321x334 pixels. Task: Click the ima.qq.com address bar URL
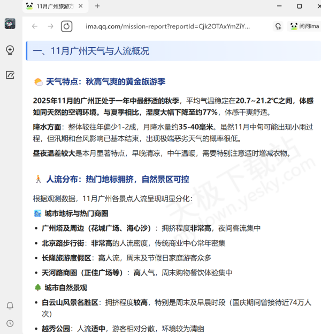[x=167, y=26]
